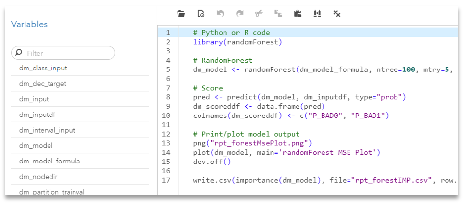Screen dimensions: 472x208
Task: Click dm_model_formula in Variables panel
Action: pyautogui.click(x=50, y=161)
